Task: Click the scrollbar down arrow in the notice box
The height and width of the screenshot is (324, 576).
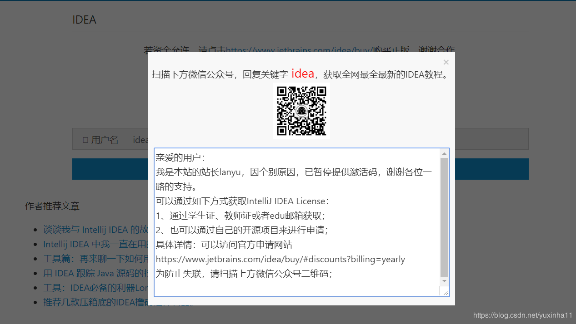Action: point(444,280)
